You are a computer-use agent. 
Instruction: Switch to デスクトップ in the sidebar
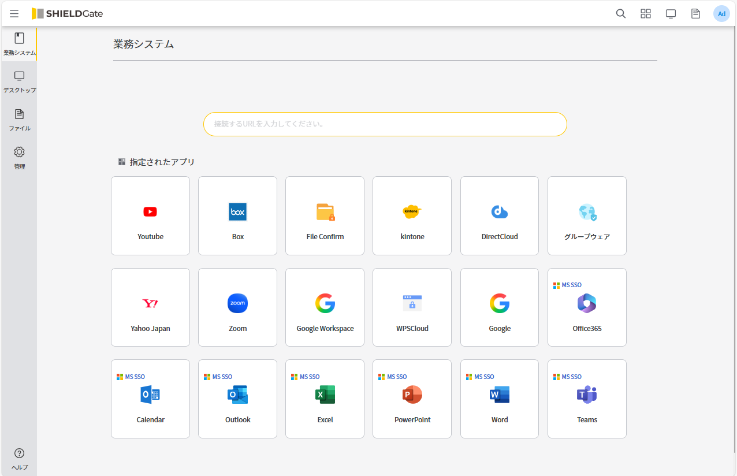(19, 82)
